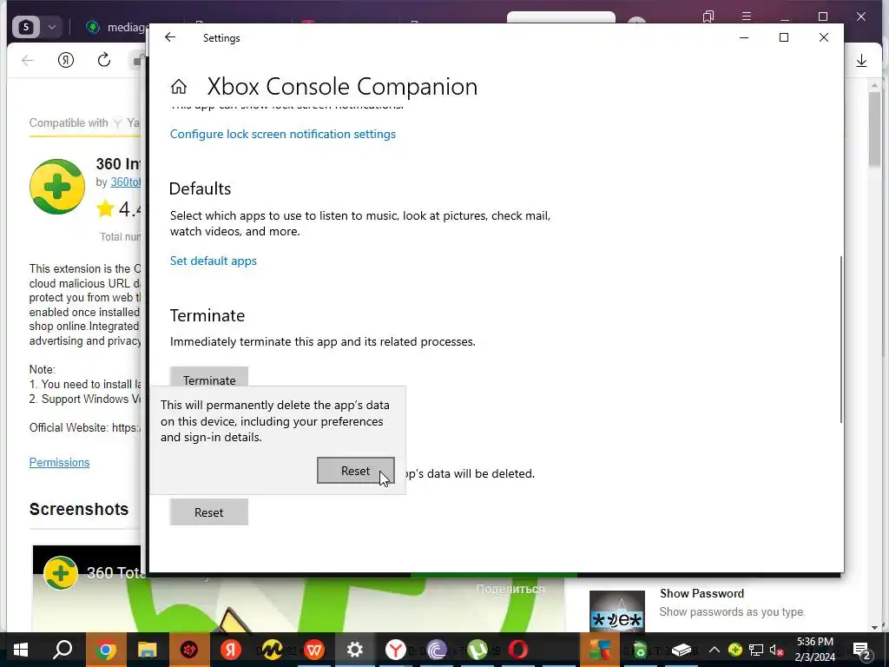Image resolution: width=889 pixels, height=667 pixels.
Task: Open the 360tot developer link in browser
Action: click(125, 182)
